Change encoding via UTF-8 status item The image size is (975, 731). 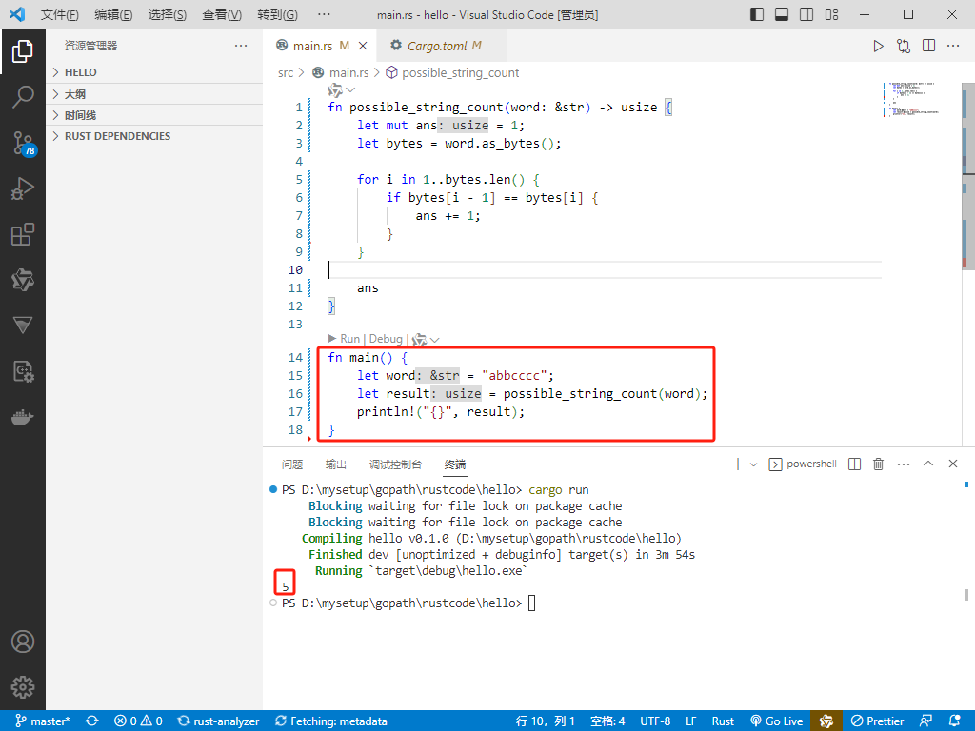(x=655, y=721)
